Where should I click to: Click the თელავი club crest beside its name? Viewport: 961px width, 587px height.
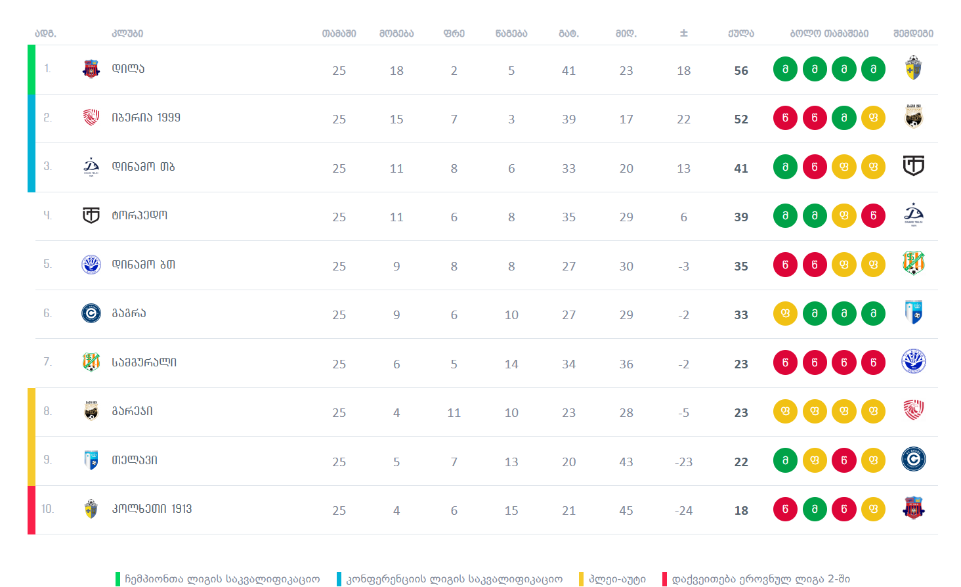pos(91,460)
